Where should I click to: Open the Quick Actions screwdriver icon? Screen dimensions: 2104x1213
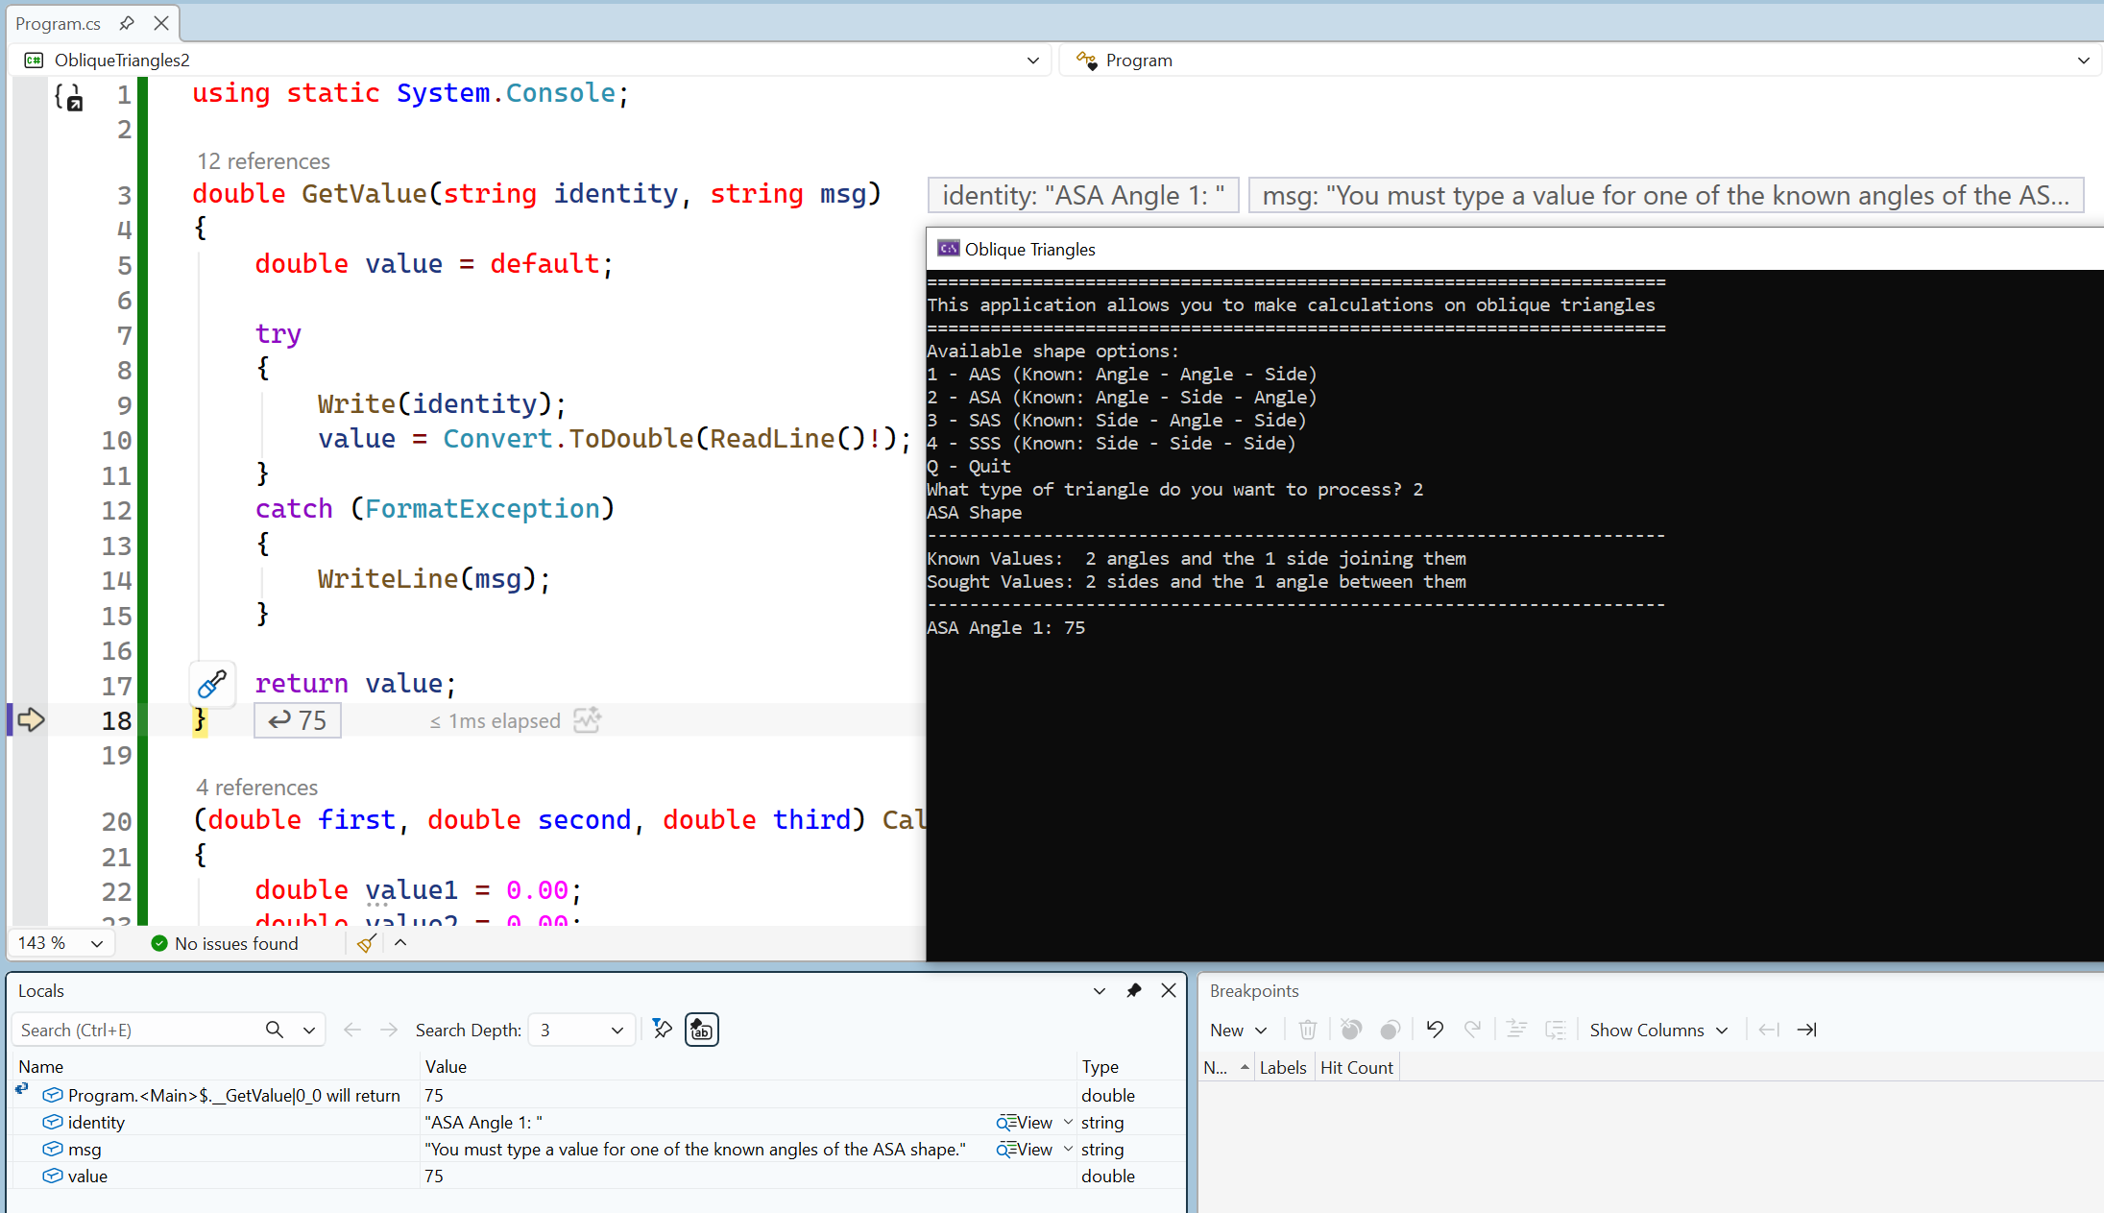pyautogui.click(x=212, y=684)
